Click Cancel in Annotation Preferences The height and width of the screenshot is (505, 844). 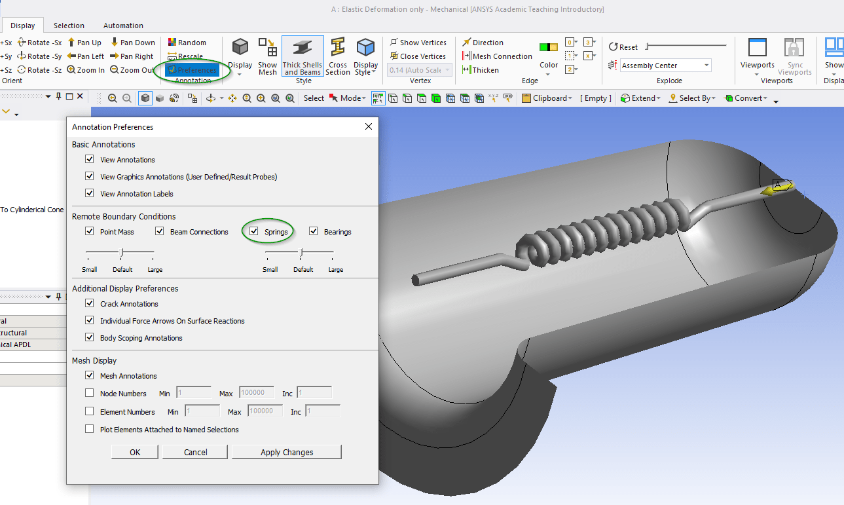195,452
